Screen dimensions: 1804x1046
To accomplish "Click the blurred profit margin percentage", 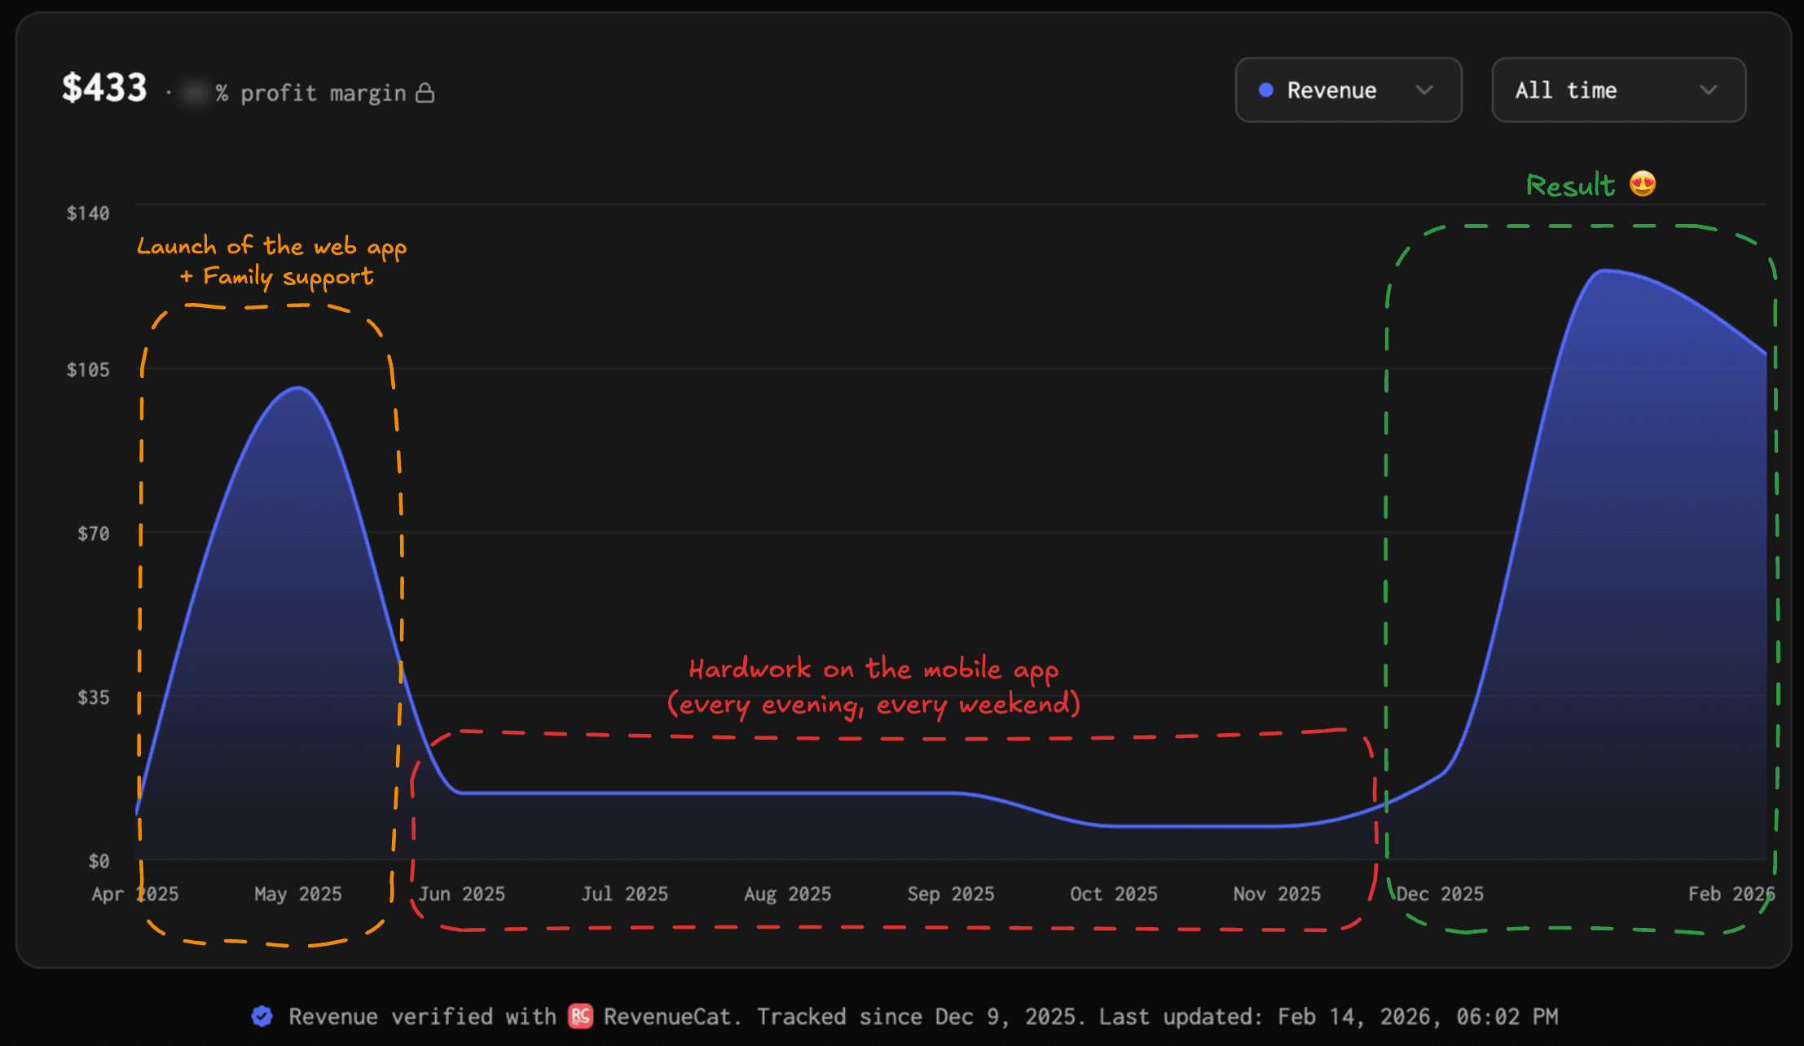I will [195, 93].
